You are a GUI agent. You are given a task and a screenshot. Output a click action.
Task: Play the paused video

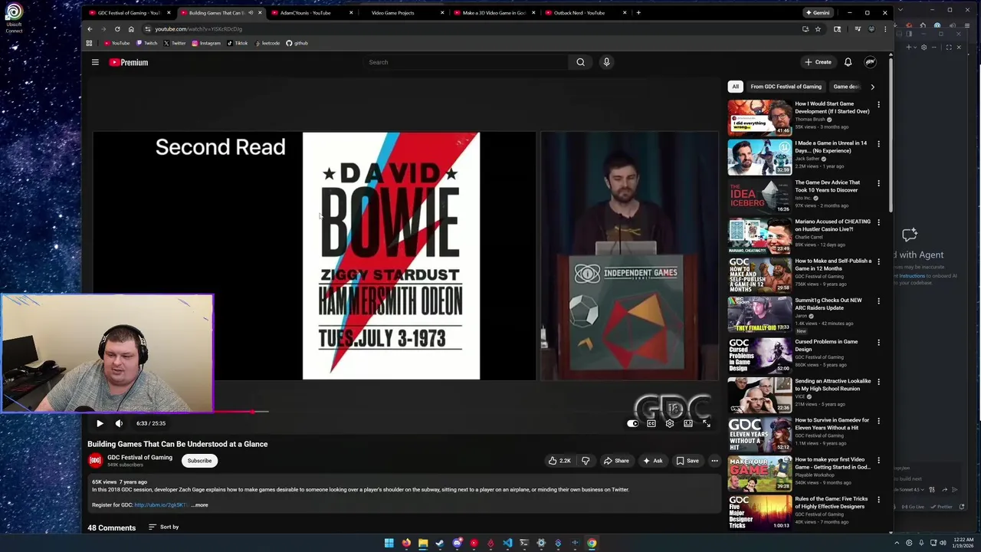point(100,423)
